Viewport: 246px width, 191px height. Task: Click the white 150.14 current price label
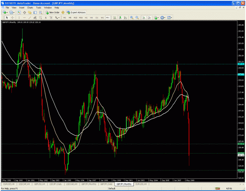coord(241,155)
